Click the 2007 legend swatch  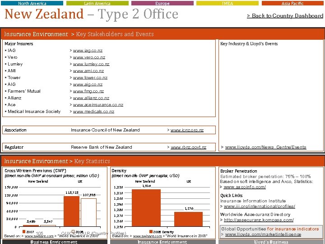point(24,232)
